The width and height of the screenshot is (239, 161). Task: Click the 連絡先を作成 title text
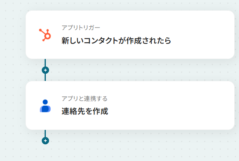click(85, 111)
